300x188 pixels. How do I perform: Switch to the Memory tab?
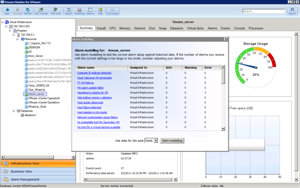[125, 28]
